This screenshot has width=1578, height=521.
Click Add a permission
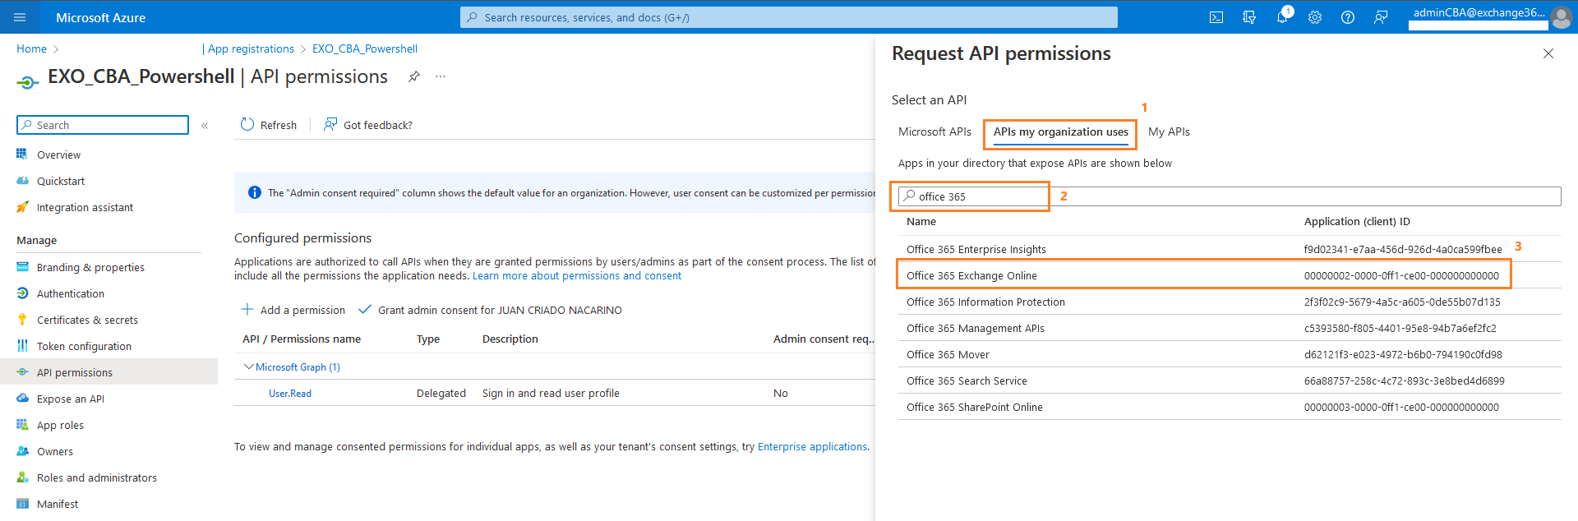[293, 310]
